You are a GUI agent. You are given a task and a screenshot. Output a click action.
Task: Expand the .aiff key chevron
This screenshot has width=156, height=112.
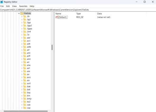[x=22, y=56]
